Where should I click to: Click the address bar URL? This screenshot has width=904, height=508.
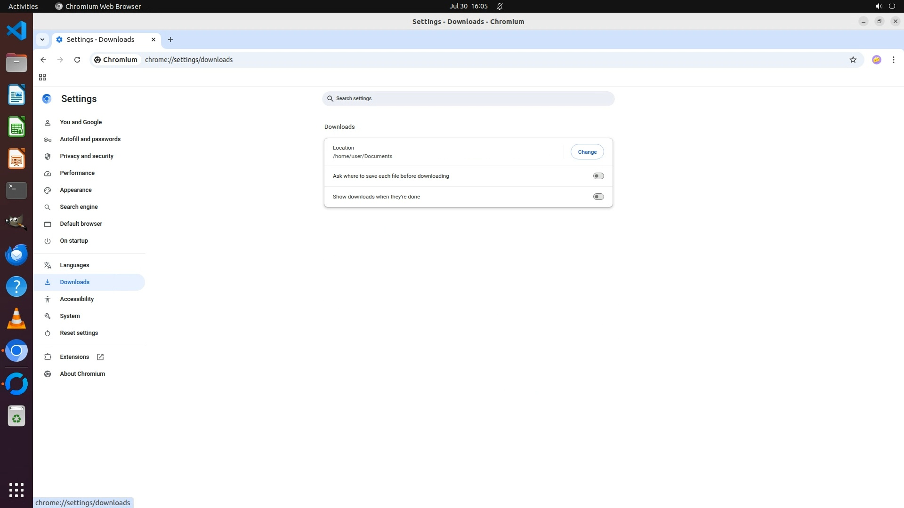click(x=188, y=60)
